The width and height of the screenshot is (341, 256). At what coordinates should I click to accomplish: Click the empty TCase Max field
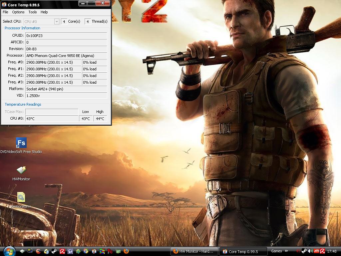click(52, 112)
